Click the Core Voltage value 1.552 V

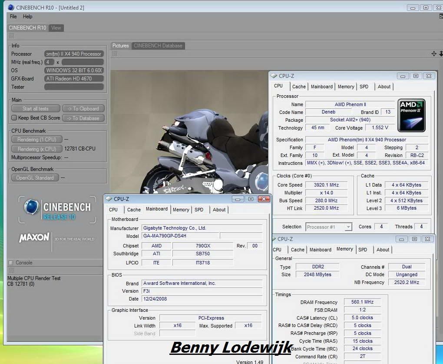click(380, 127)
